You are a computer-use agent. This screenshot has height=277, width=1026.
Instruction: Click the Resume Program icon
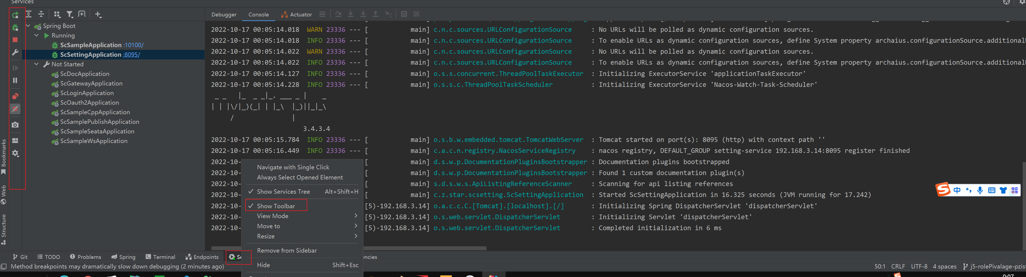point(15,68)
